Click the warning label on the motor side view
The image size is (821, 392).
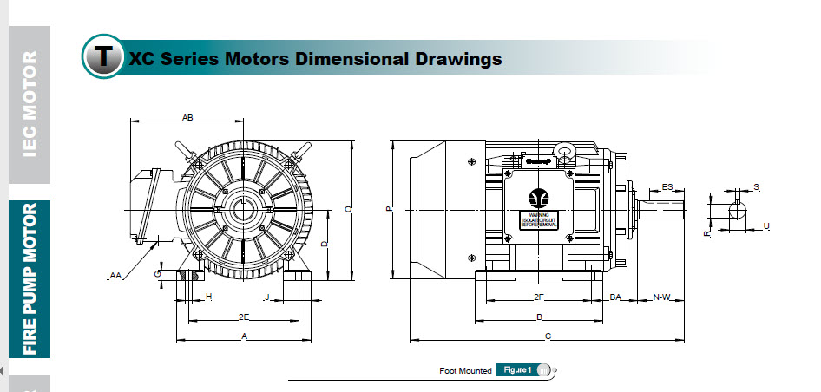[x=536, y=219]
